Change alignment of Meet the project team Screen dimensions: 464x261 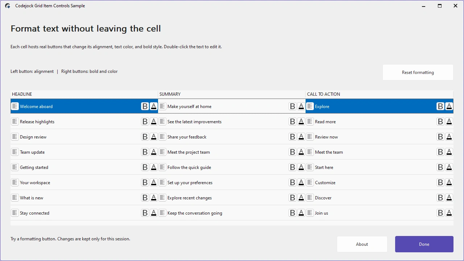162,152
